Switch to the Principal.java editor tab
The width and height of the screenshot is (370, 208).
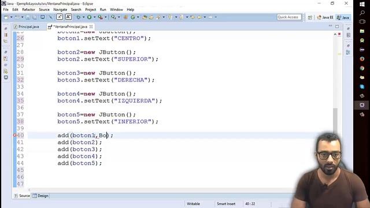click(27, 27)
